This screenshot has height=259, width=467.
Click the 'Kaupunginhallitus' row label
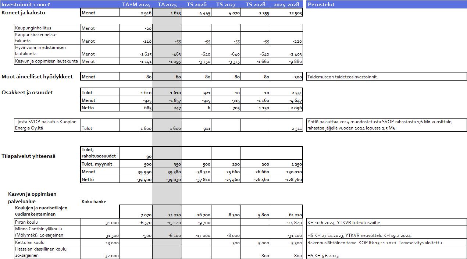tap(47, 28)
